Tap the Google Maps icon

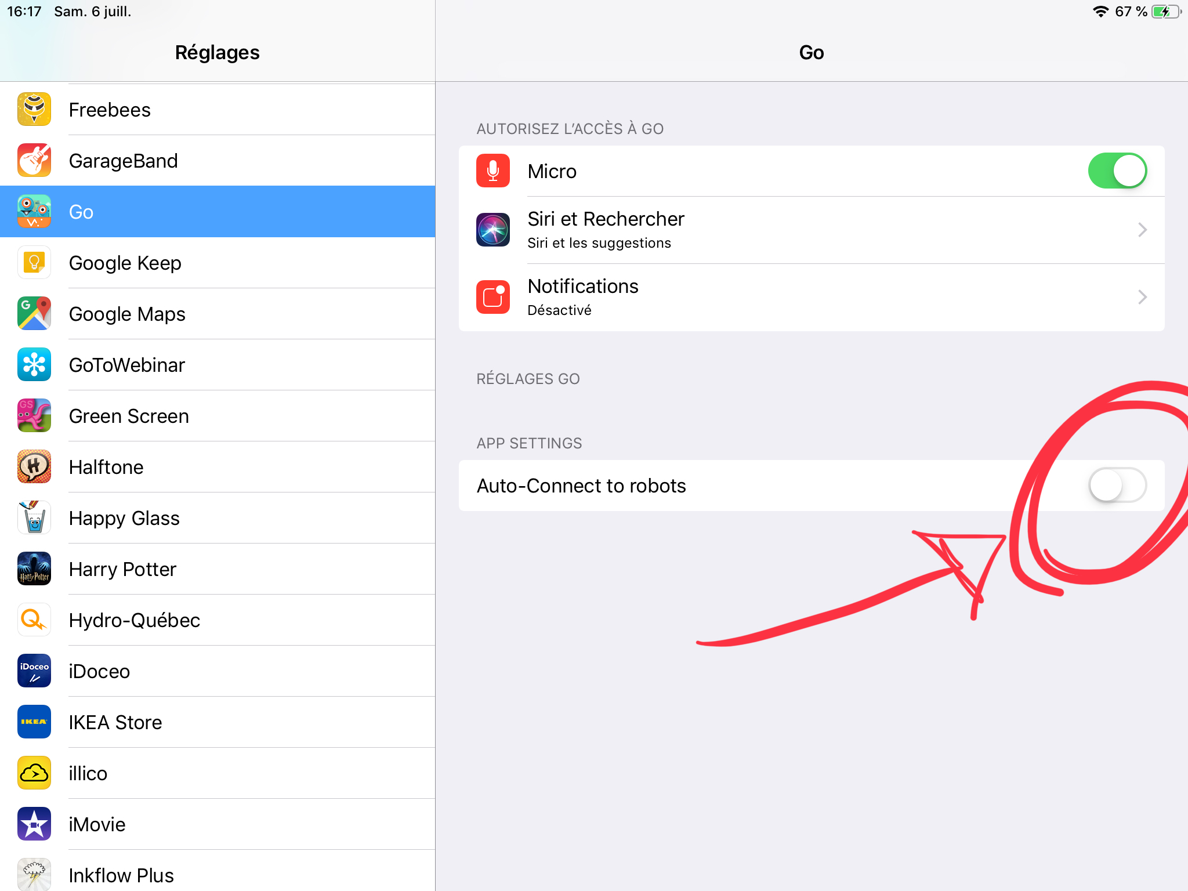point(34,314)
